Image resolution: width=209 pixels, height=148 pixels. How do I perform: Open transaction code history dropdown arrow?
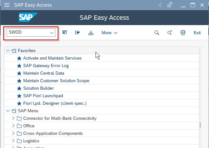(52, 33)
